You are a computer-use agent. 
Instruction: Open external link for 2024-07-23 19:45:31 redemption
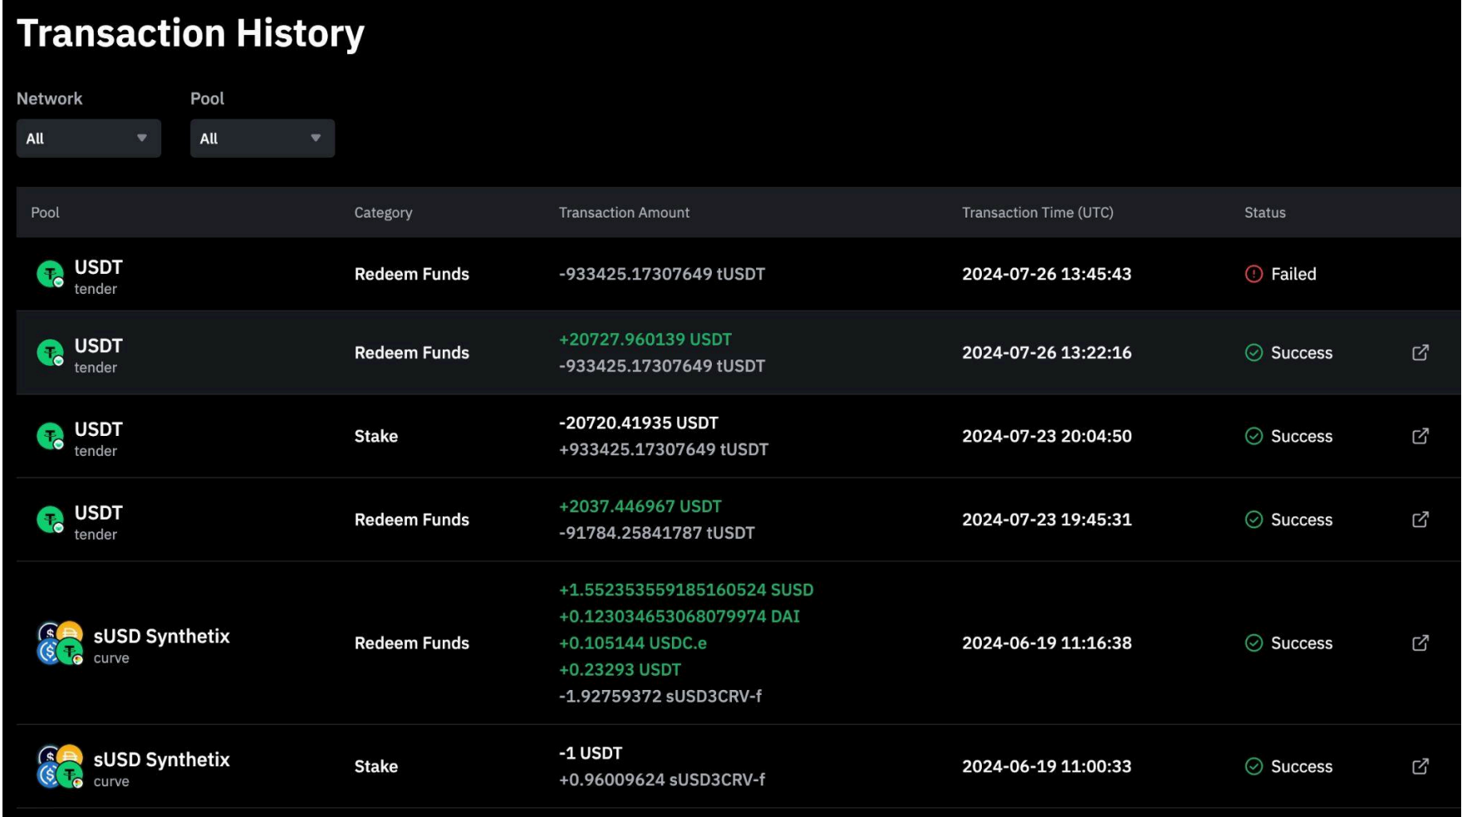click(1420, 520)
